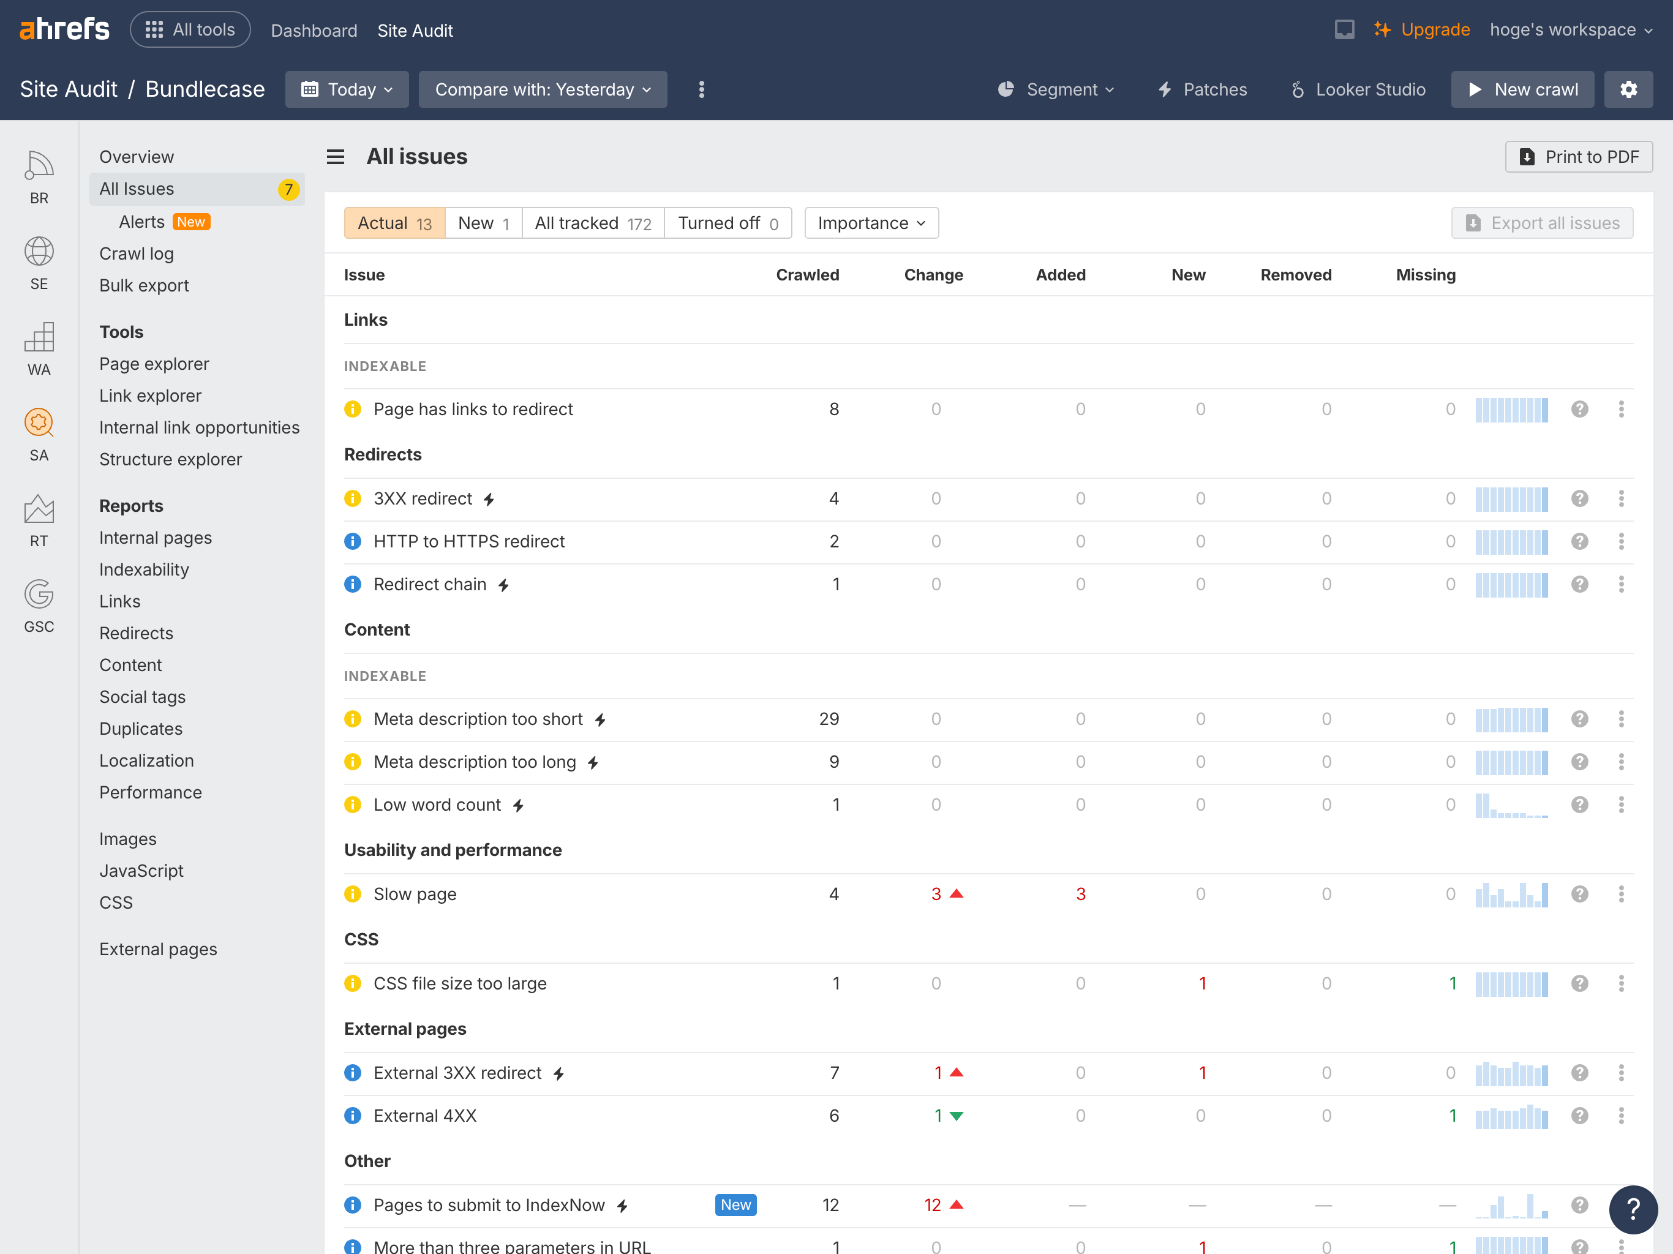Click the Site Audit (SA) sidebar icon

coord(39,424)
